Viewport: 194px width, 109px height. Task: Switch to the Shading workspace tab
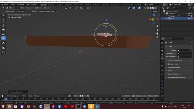[88, 5]
